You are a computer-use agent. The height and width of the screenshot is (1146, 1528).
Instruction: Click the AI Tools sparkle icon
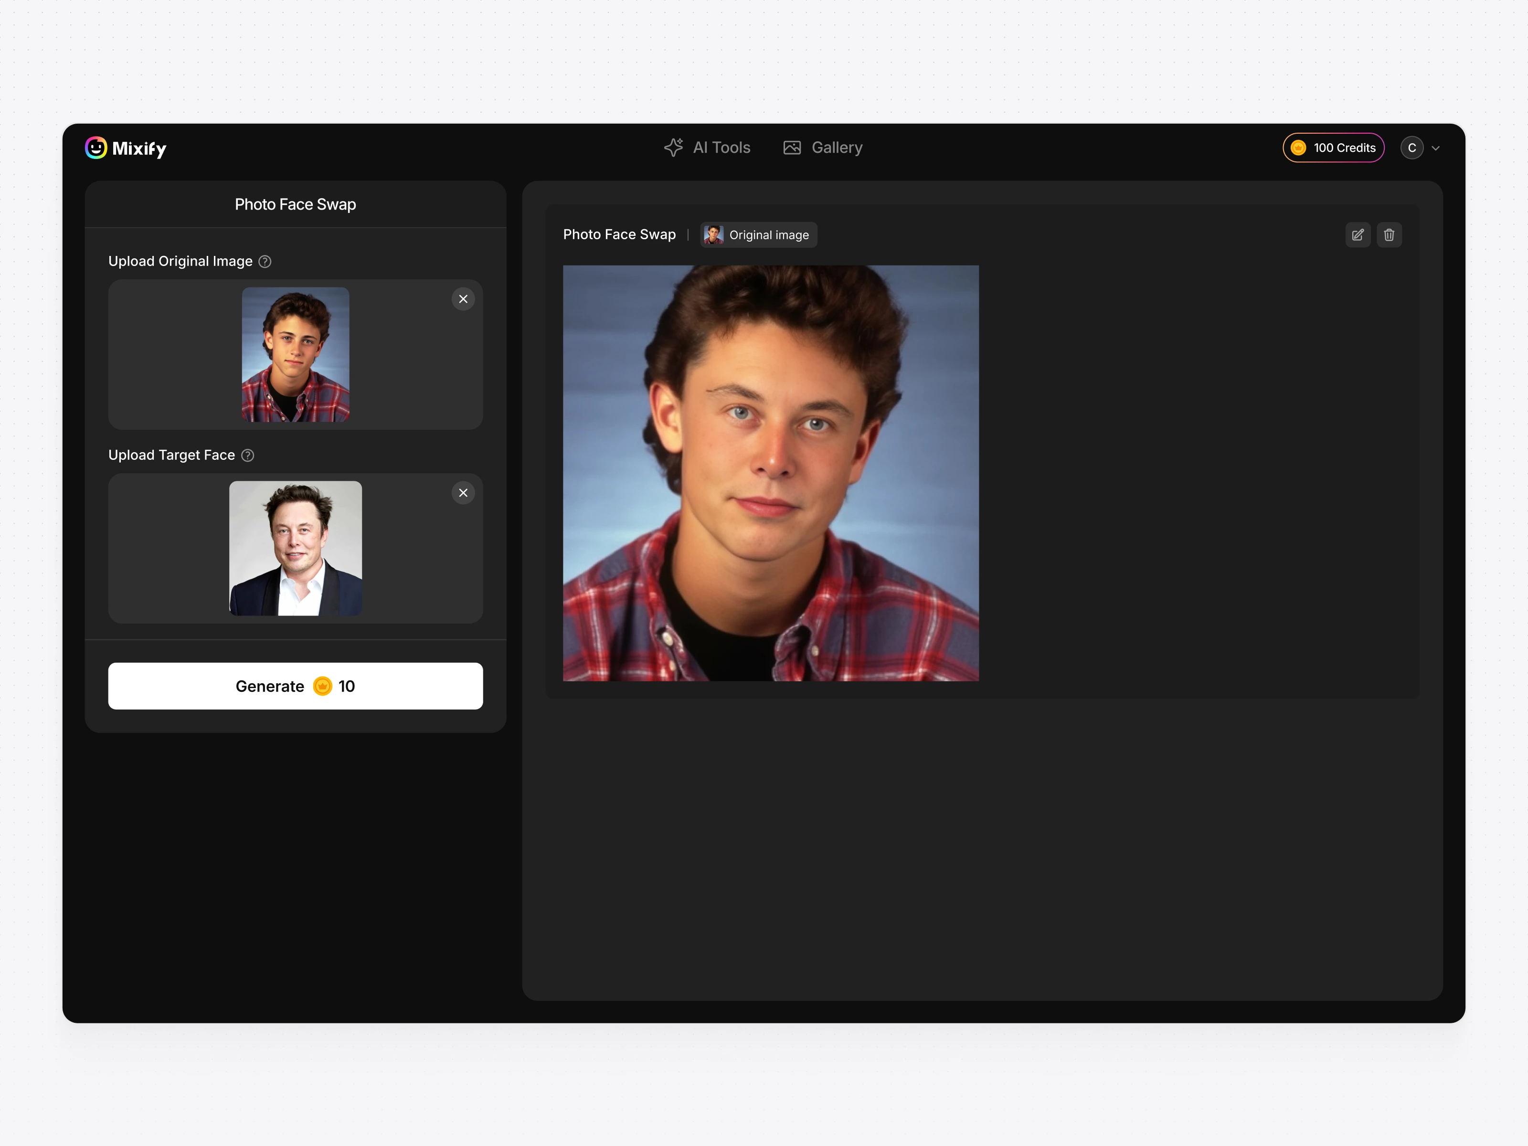coord(673,147)
